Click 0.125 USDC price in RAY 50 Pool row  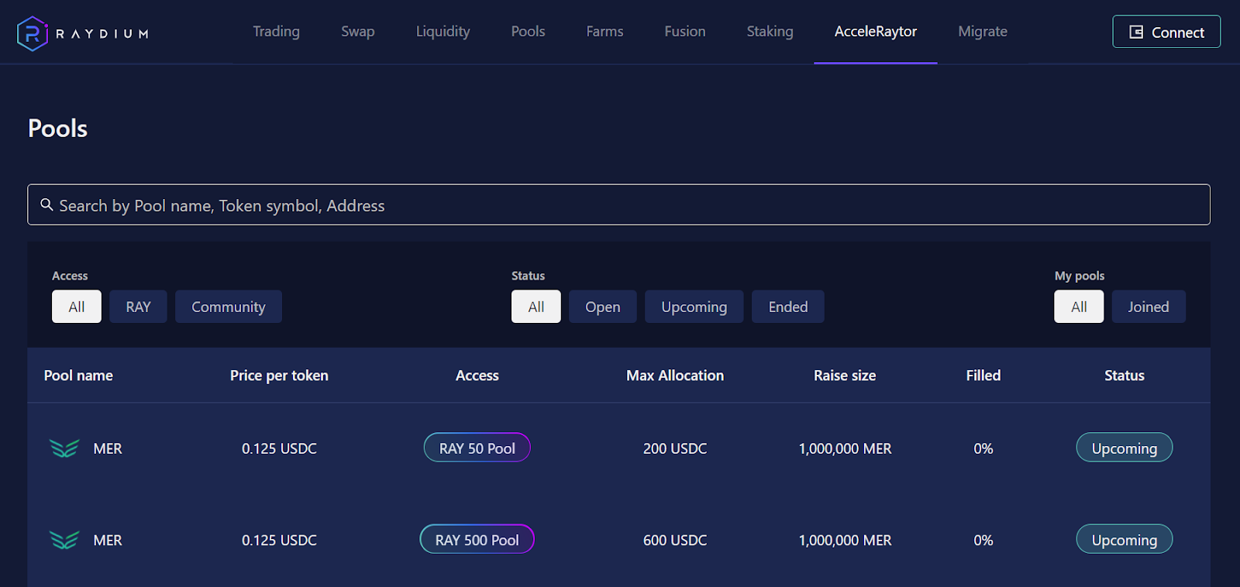[279, 448]
